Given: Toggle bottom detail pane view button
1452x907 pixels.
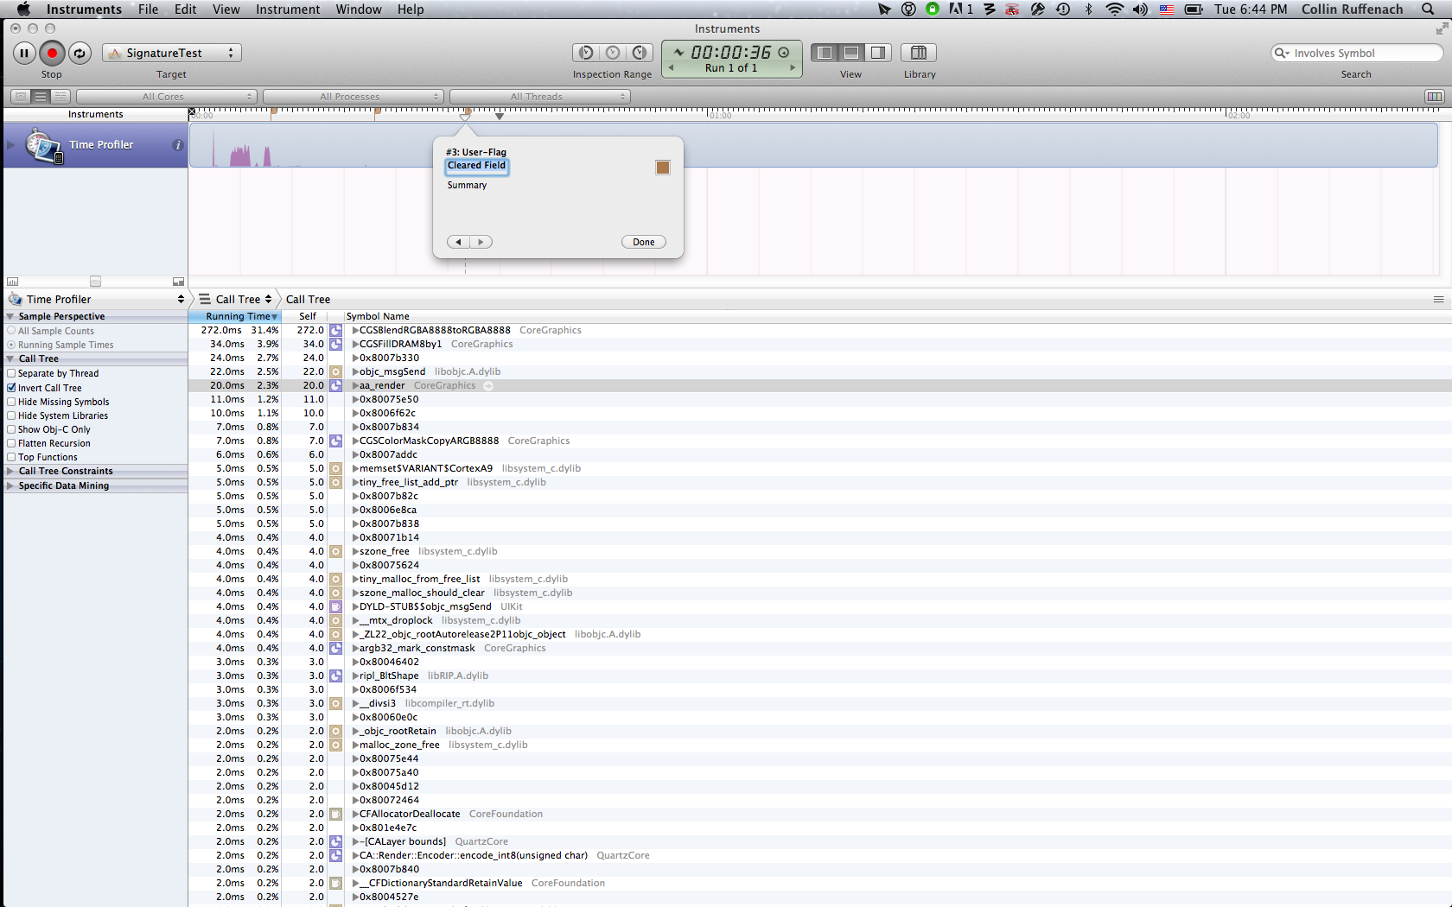Looking at the screenshot, I should click(851, 53).
